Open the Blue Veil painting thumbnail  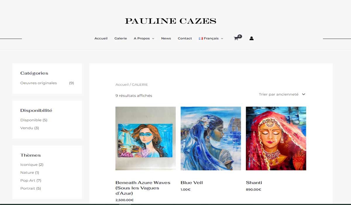point(211,138)
